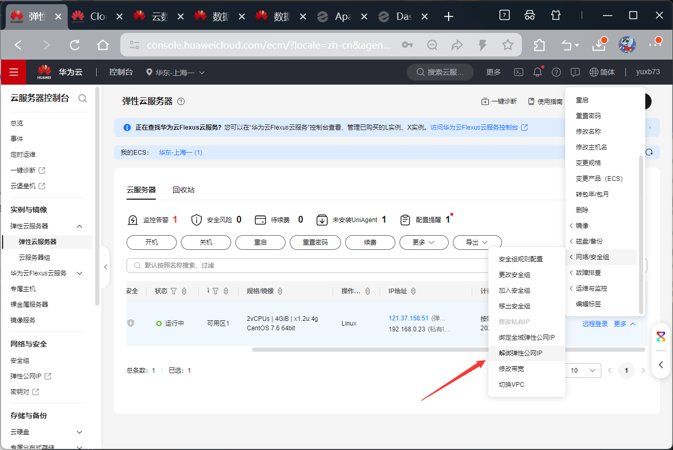Click the colorful assistant icon at right edge
Viewport: 673px width, 450px height.
point(661,337)
